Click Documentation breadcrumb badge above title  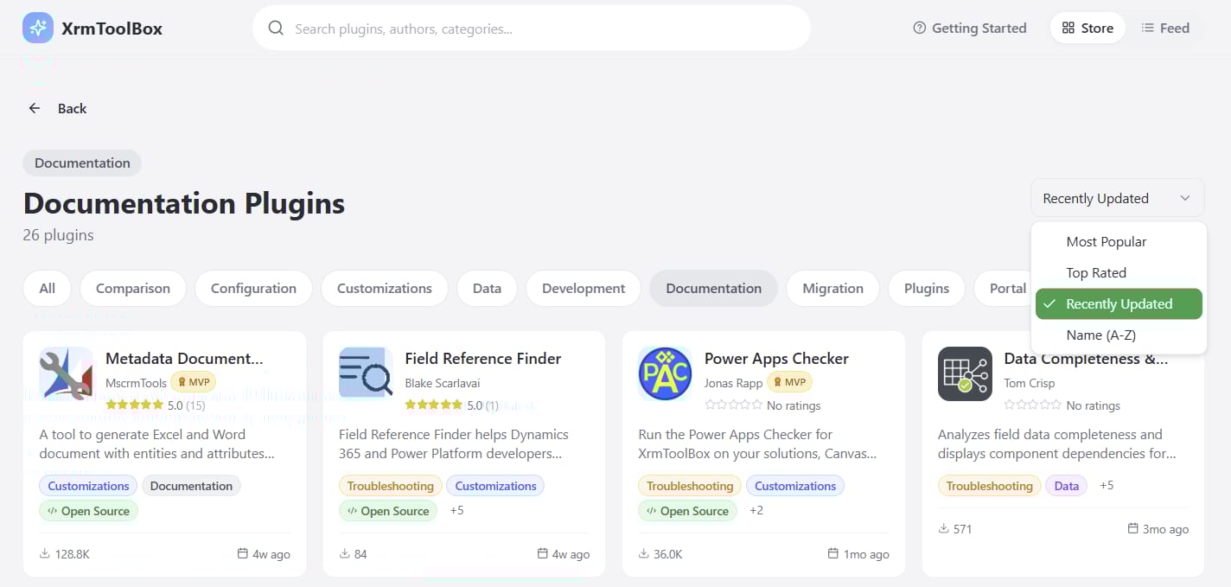[82, 163]
